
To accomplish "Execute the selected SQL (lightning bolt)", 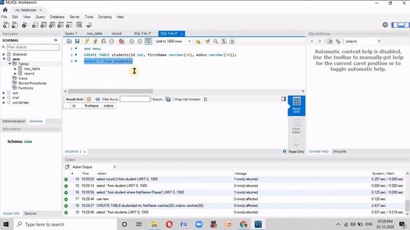I will [x=87, y=41].
